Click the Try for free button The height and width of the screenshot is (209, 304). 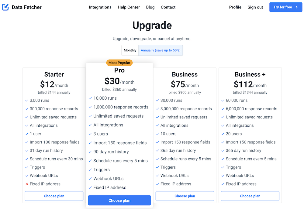coord(285,7)
